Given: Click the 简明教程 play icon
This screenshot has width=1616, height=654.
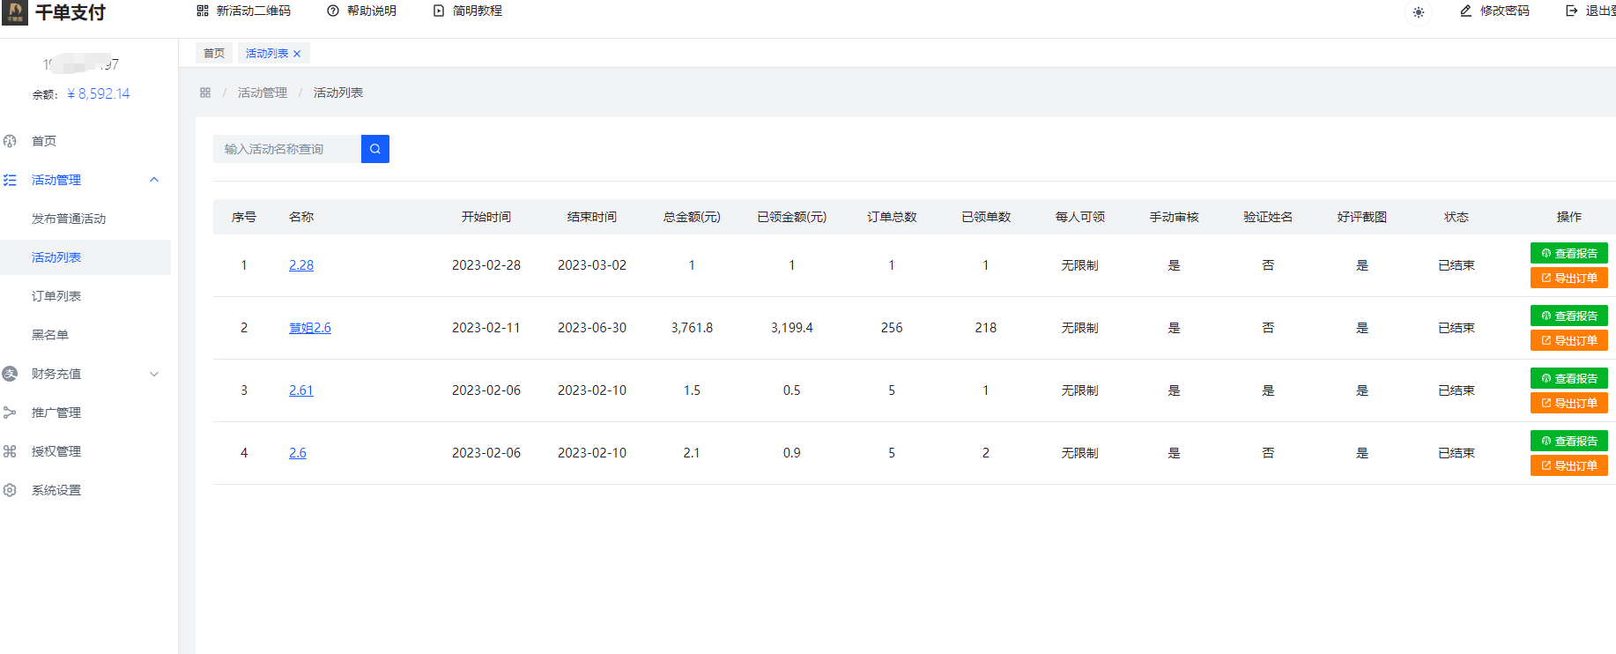Looking at the screenshot, I should (x=439, y=11).
